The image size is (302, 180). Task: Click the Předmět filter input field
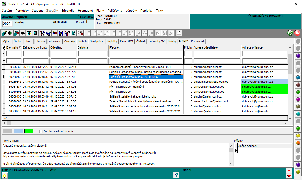tap(146, 54)
